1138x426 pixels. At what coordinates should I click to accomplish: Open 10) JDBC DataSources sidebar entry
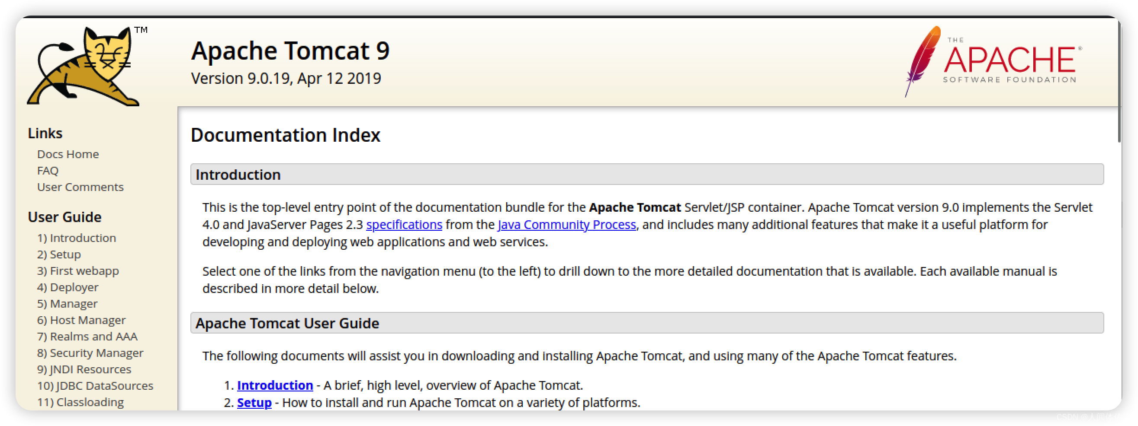point(95,385)
